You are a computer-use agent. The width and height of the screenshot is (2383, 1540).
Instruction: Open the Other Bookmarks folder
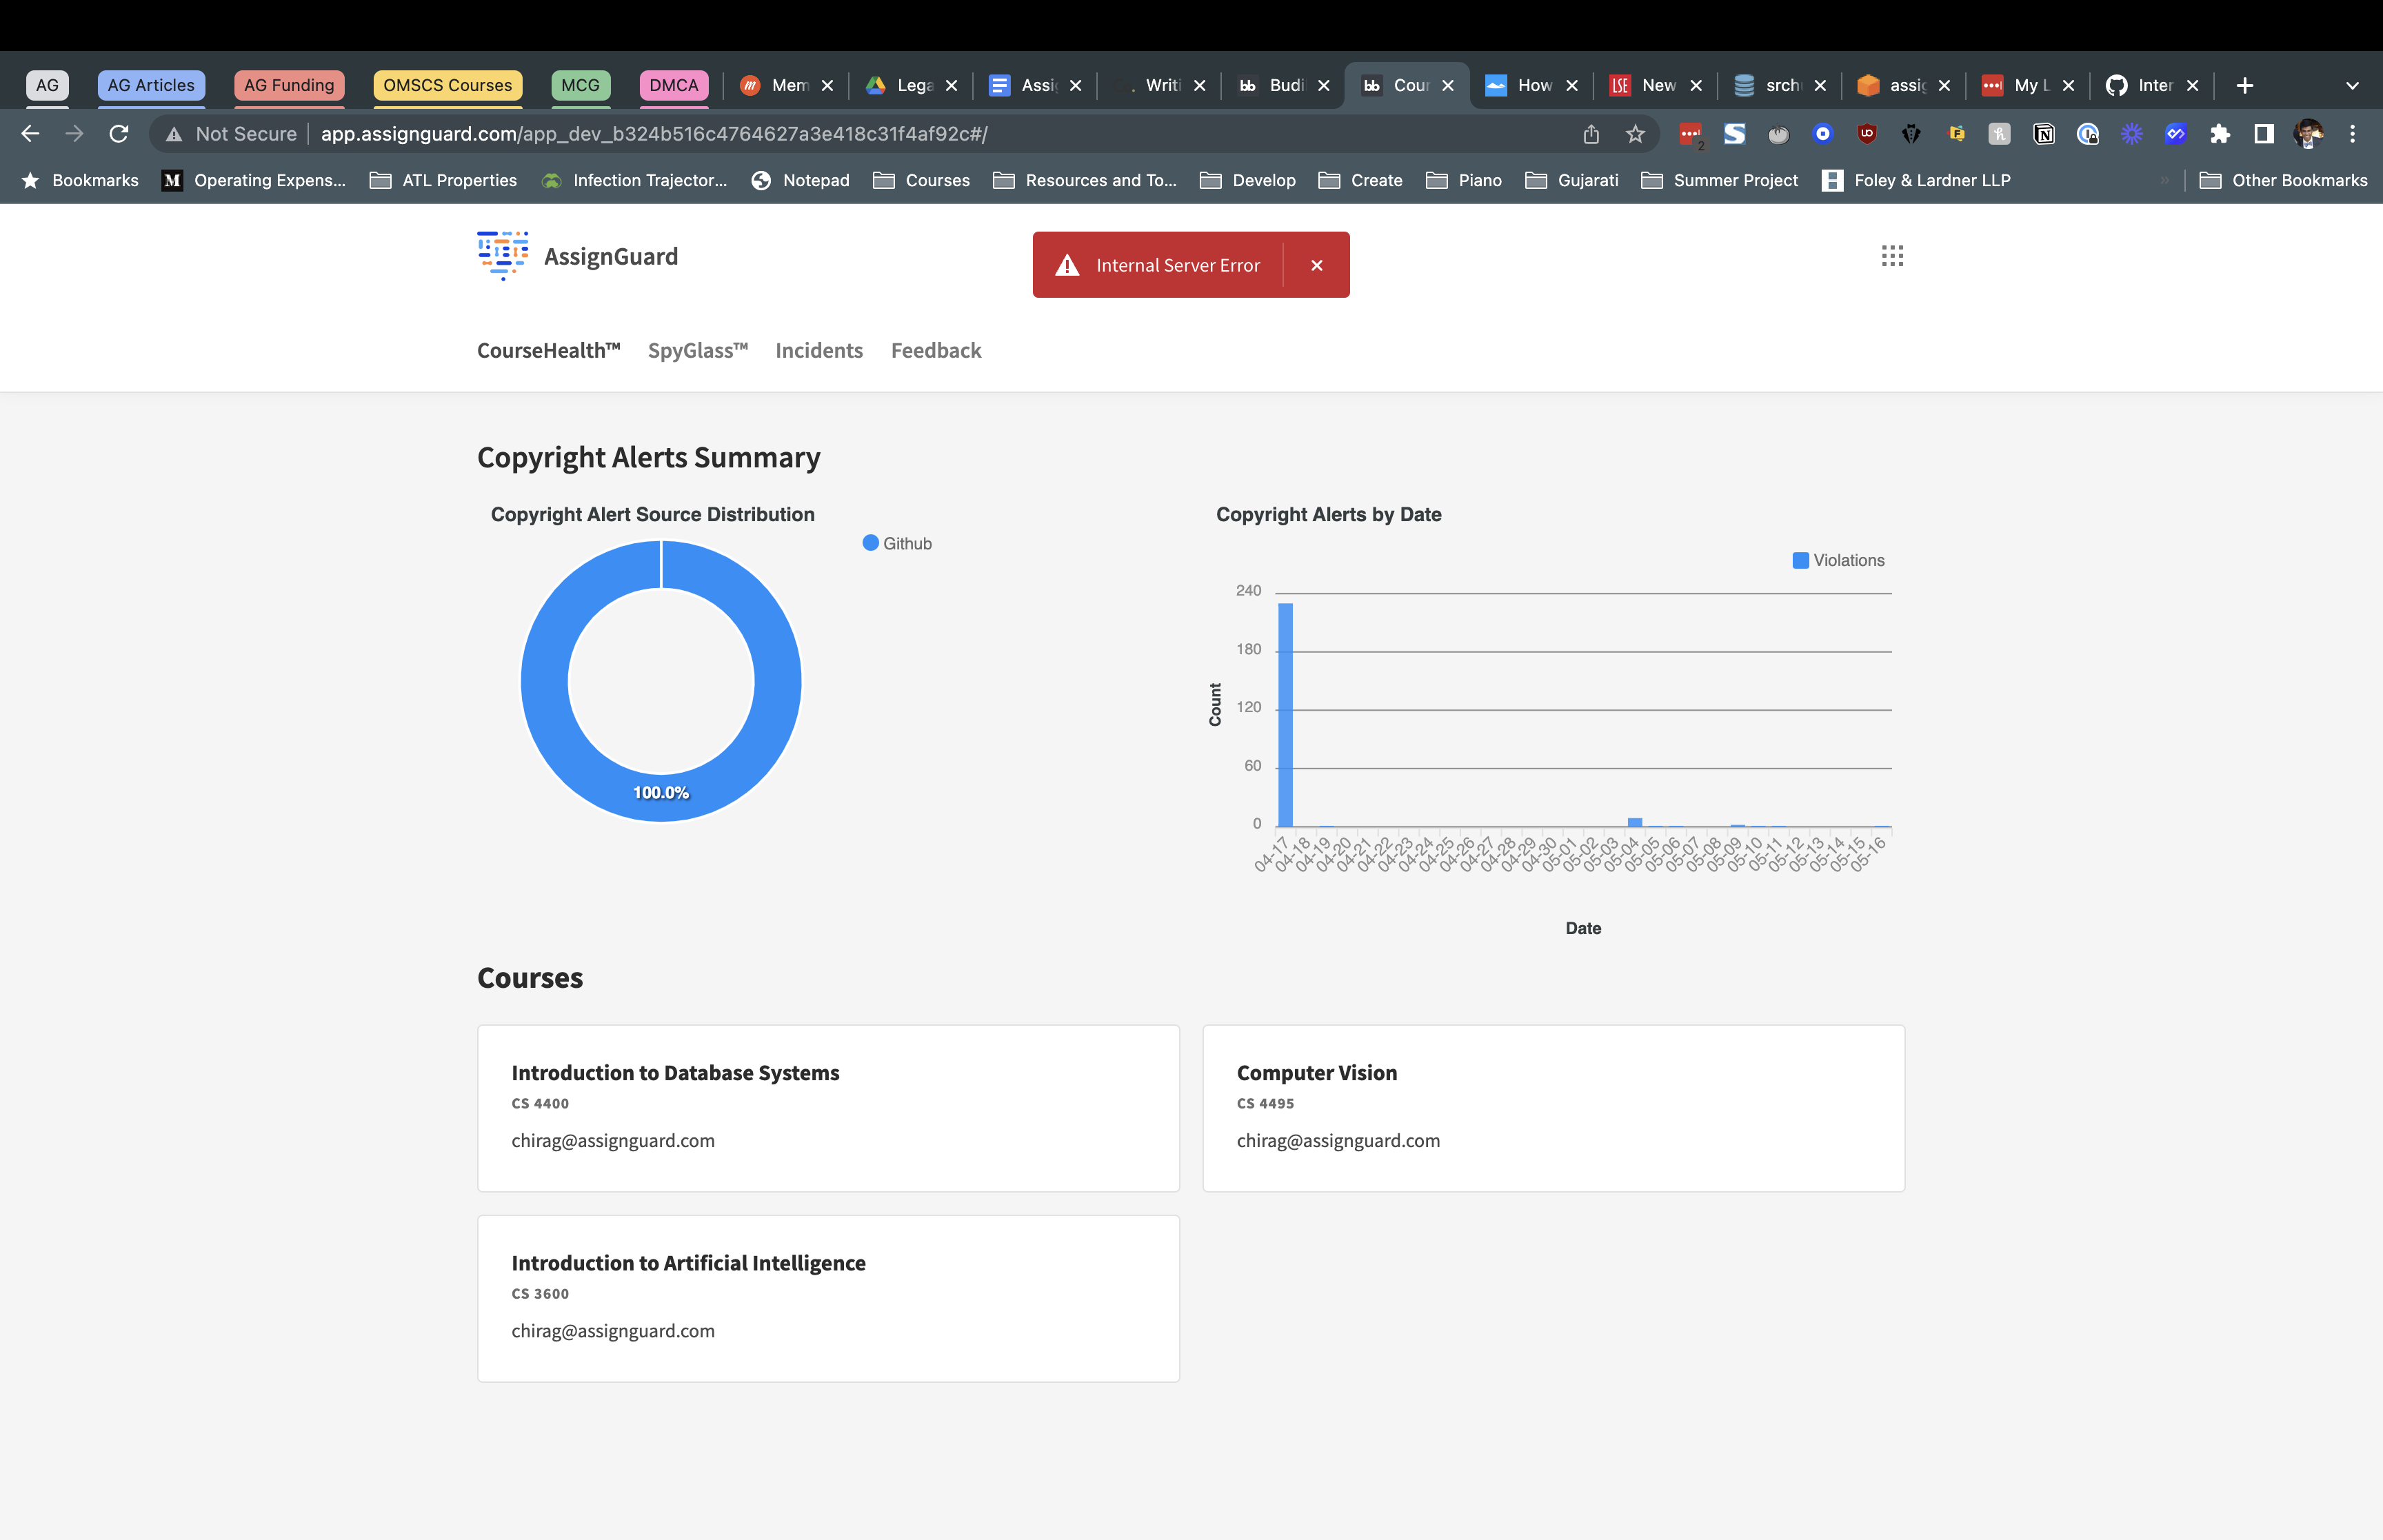(x=2283, y=180)
